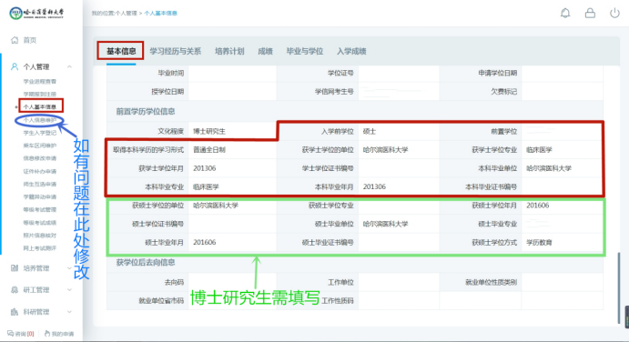Expand the 科研管理 menu chevron
Viewport: 629px width, 342px height.
pos(69,312)
